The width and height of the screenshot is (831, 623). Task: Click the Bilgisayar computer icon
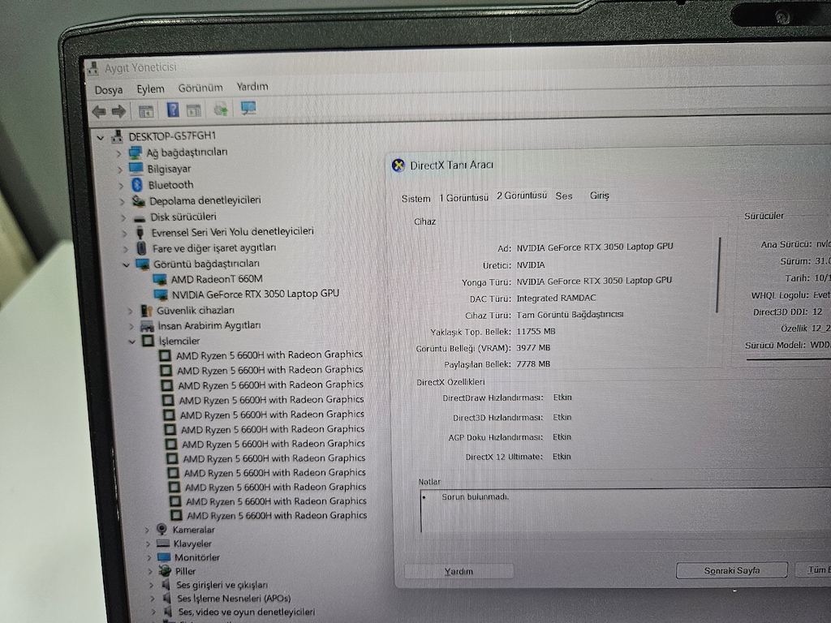136,169
